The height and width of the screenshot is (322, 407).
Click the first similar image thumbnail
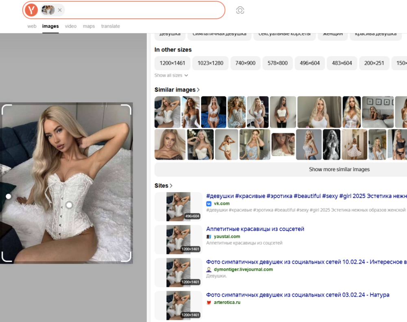pyautogui.click(x=168, y=112)
